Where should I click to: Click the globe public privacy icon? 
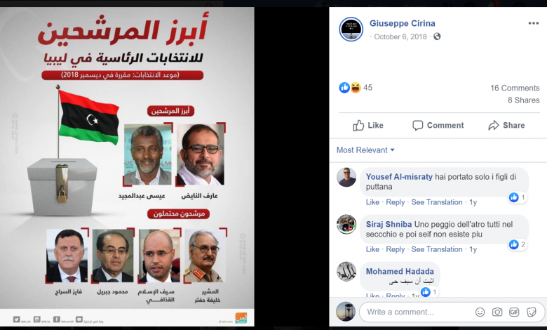pos(437,37)
